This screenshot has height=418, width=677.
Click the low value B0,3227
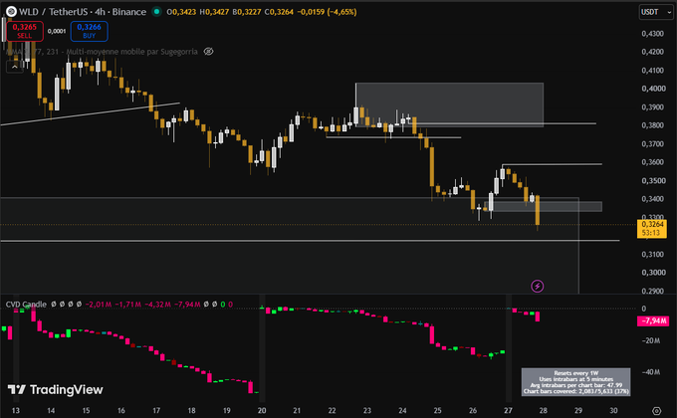[247, 12]
